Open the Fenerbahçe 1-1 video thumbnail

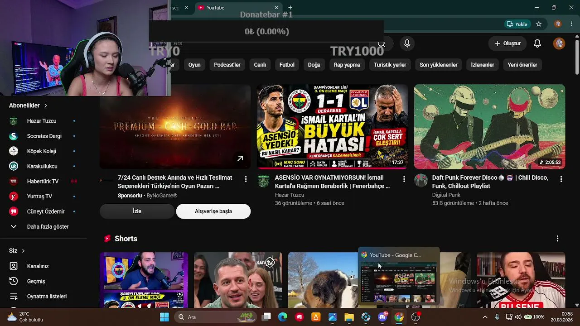pos(332,126)
